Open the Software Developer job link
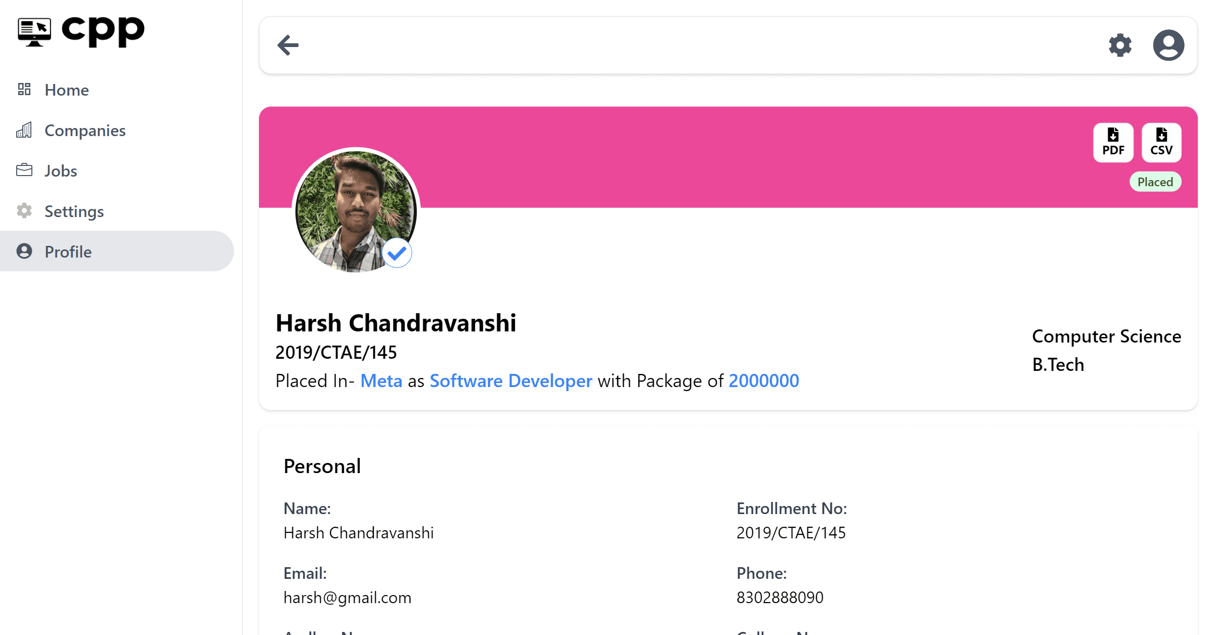 tap(511, 381)
